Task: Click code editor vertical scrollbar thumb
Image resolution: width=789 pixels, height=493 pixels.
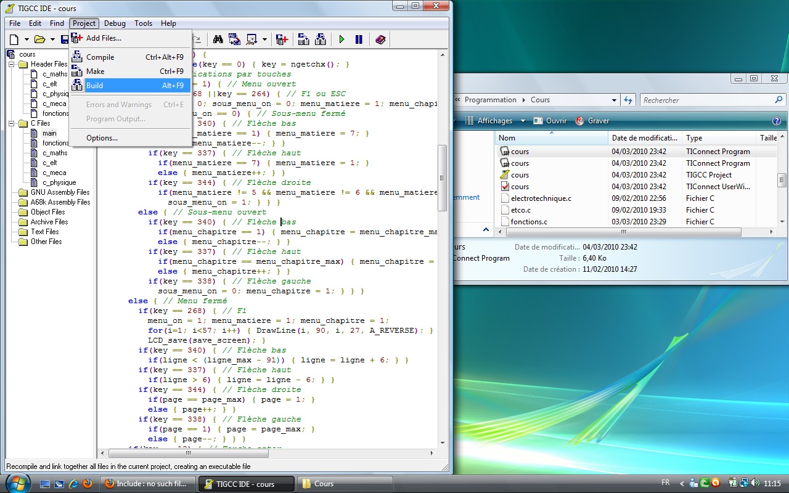Action: tap(442, 178)
